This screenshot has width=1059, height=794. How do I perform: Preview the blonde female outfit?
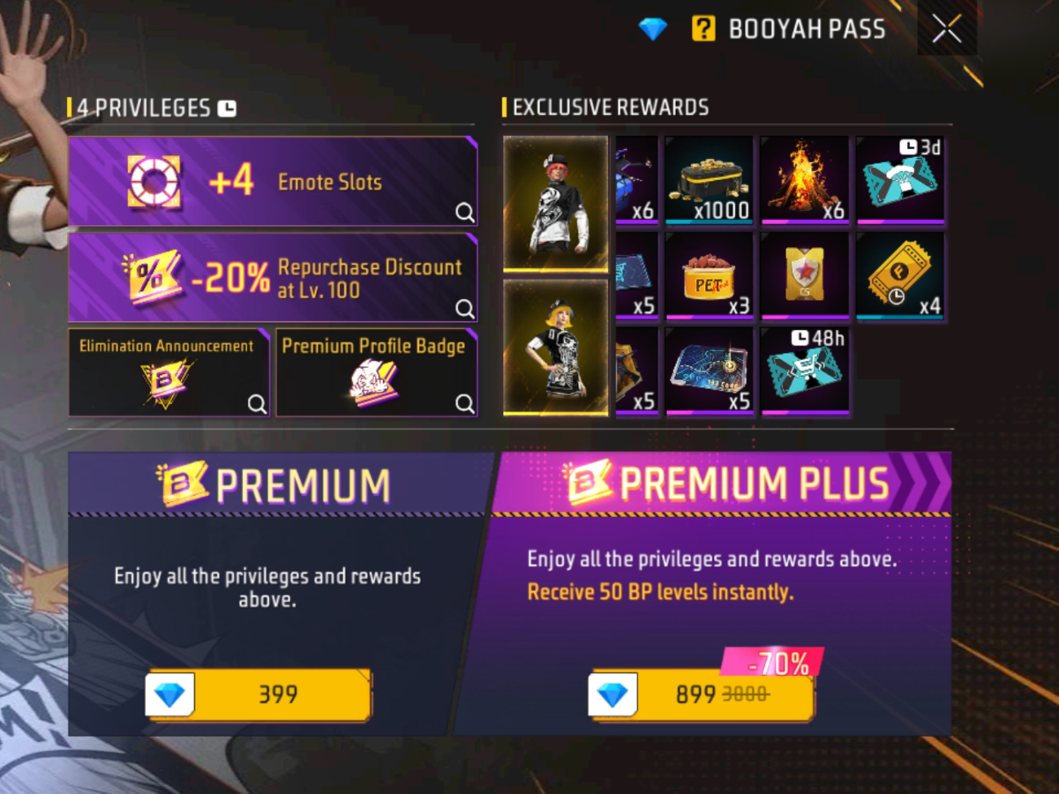tap(556, 348)
